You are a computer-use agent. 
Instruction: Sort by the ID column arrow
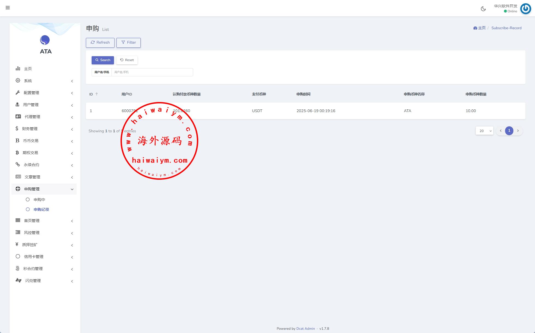(97, 94)
